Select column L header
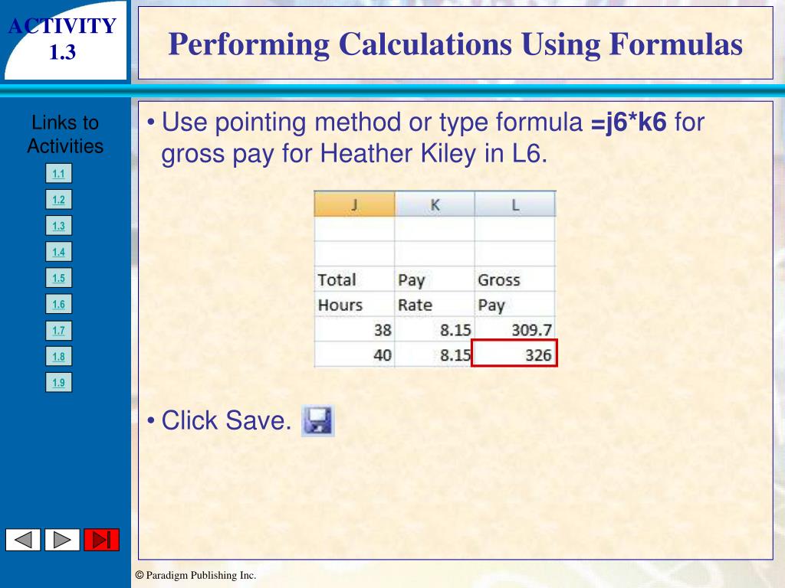The image size is (785, 588). (515, 204)
